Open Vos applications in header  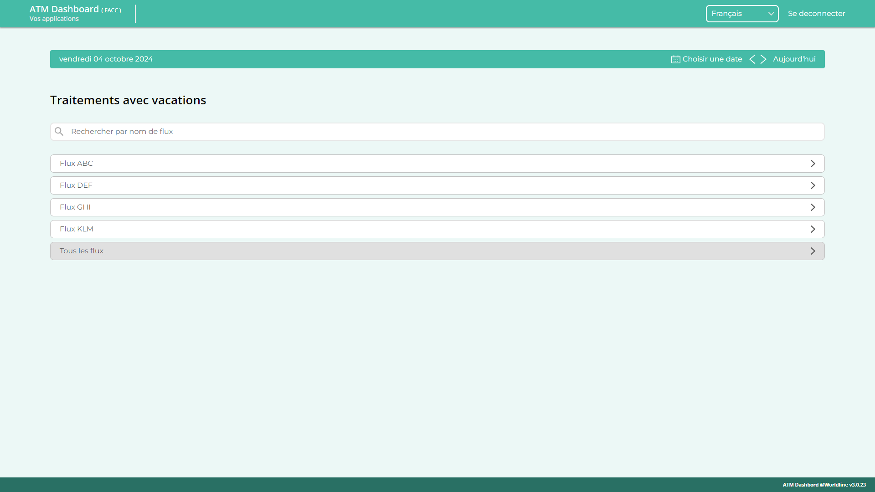54,19
